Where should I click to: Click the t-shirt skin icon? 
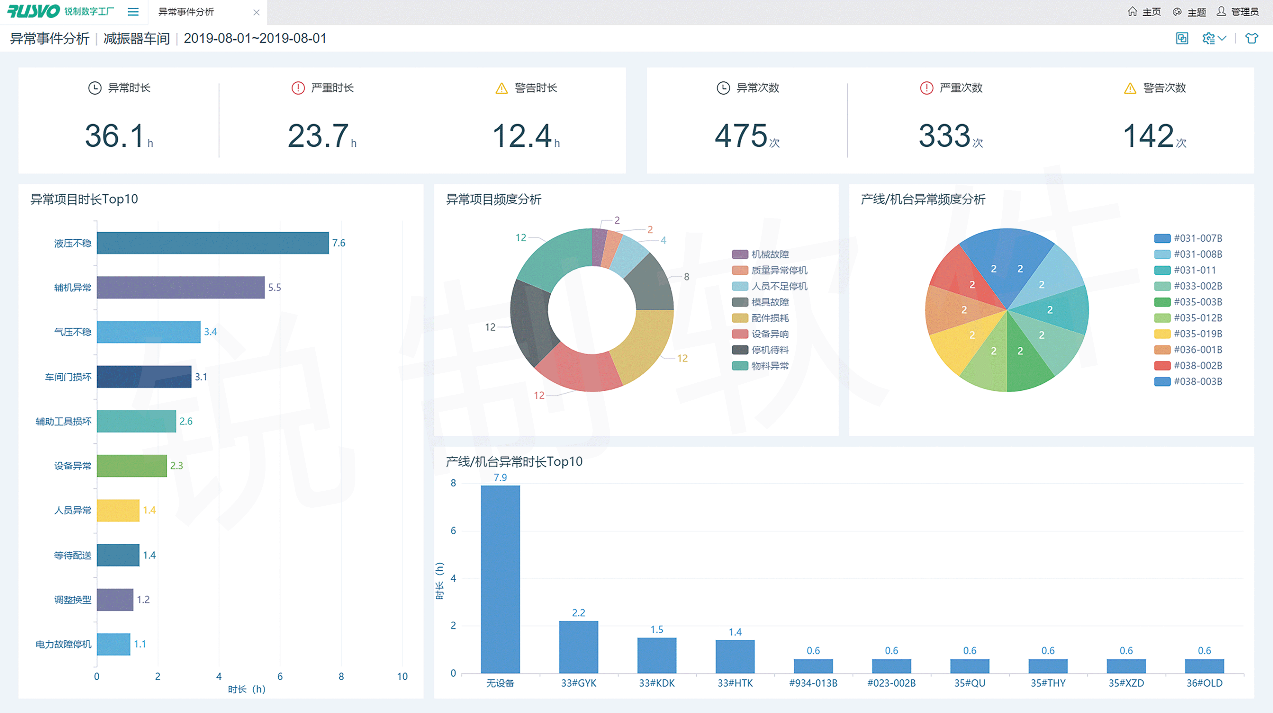(1251, 39)
